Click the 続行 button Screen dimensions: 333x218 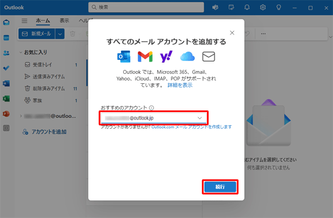tap(220, 187)
